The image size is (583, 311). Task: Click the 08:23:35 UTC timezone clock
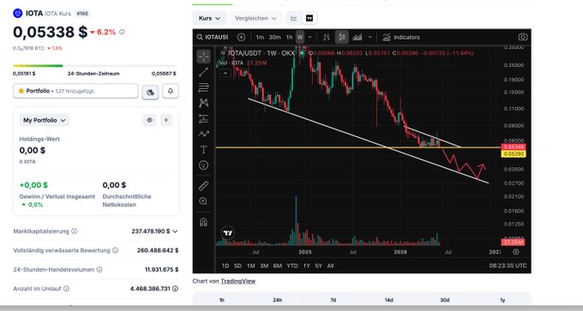click(508, 266)
